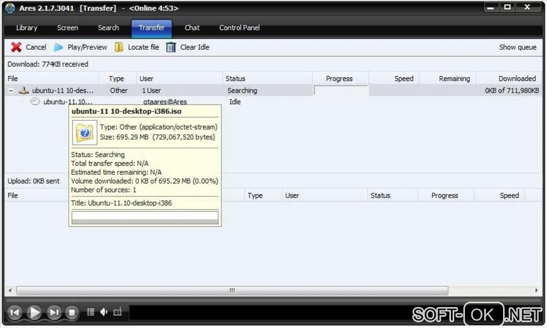Click the upload Progress column header
Viewport: 547px width, 328px height.
[446, 195]
